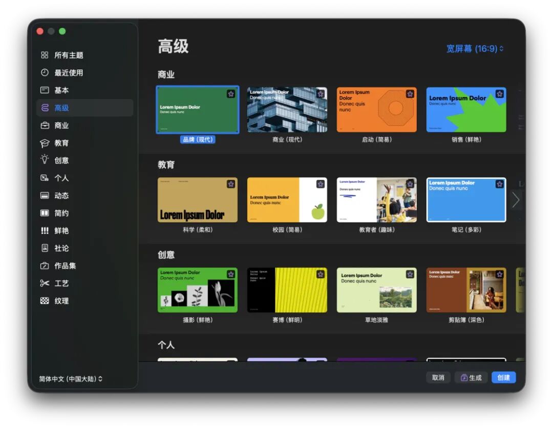Click the star badge on 草地淡雅 theme

(x=410, y=274)
